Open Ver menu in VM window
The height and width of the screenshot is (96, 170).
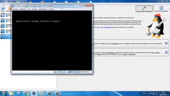pyautogui.click(x=29, y=9)
